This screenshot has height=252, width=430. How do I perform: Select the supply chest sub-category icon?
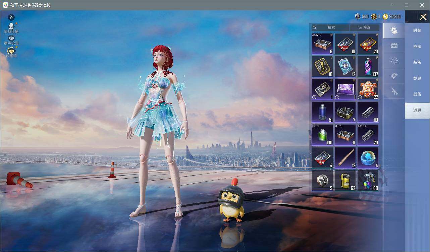coord(394,46)
